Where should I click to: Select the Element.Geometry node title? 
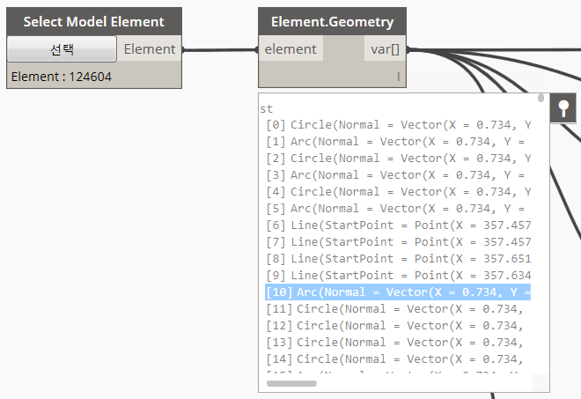click(332, 21)
